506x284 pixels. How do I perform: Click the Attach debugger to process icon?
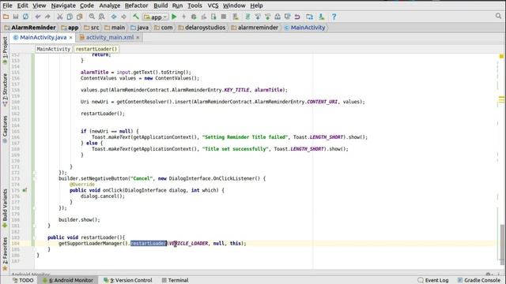tap(213, 17)
